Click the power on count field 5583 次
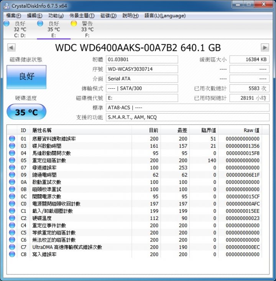 [250, 88]
